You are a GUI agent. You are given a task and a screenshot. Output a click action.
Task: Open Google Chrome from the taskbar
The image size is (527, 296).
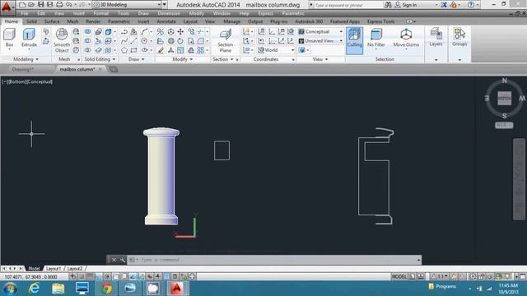click(106, 289)
